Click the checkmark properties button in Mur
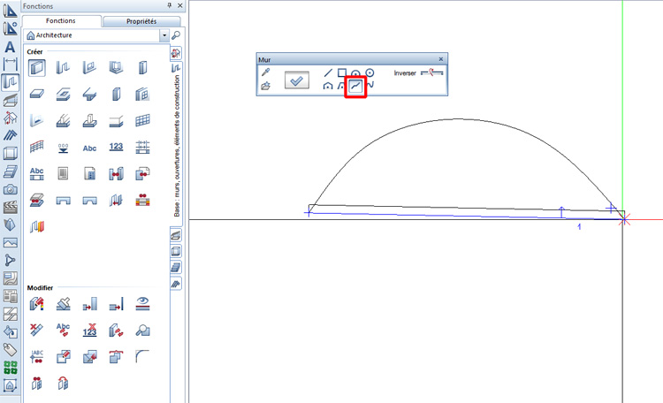The image size is (663, 403). pyautogui.click(x=297, y=80)
